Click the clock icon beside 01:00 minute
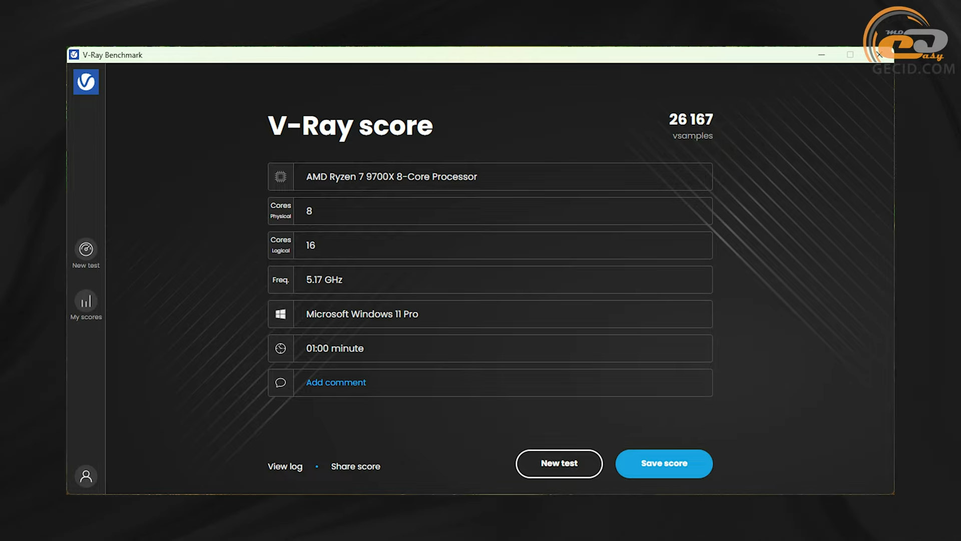The height and width of the screenshot is (541, 961). click(281, 349)
